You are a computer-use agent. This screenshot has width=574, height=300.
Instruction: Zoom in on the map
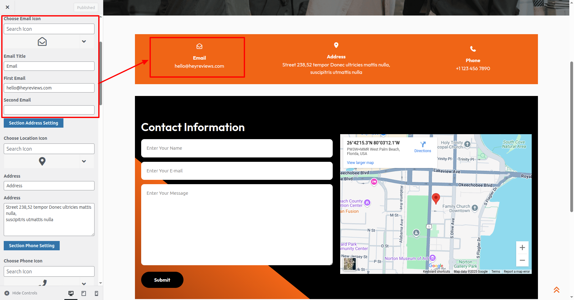point(522,248)
